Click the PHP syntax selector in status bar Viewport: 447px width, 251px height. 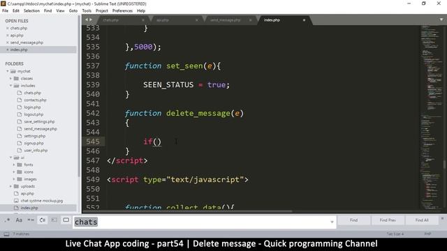click(x=427, y=234)
